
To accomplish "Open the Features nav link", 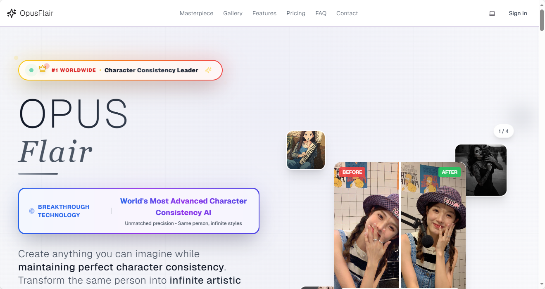I will (264, 13).
